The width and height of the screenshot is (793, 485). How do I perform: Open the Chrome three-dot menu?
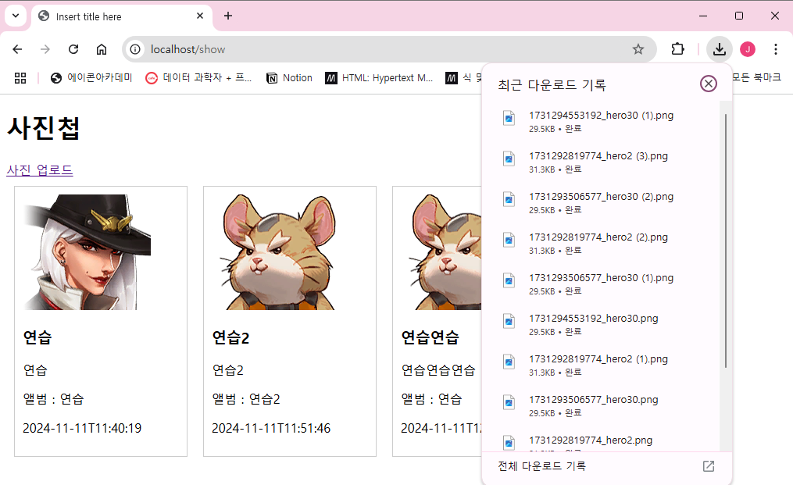(x=775, y=49)
